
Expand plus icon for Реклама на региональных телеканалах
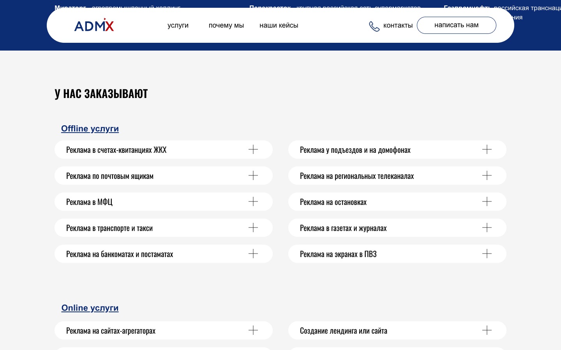(x=487, y=175)
